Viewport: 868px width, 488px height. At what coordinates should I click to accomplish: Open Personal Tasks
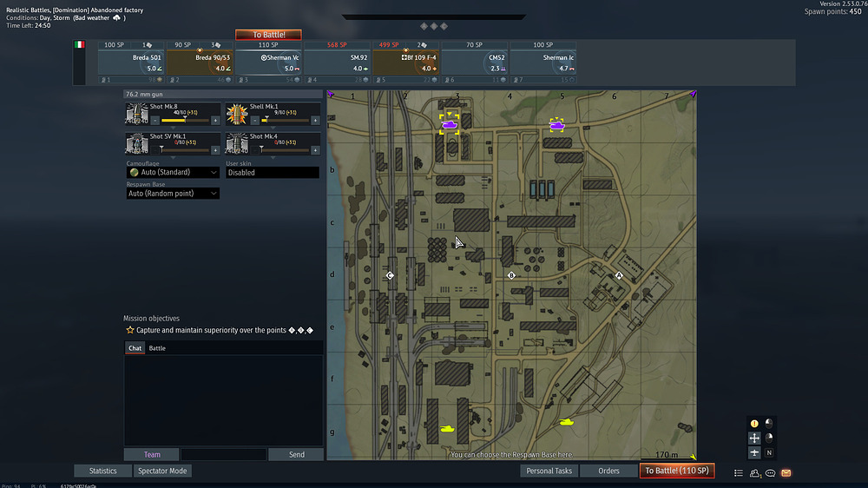(549, 471)
